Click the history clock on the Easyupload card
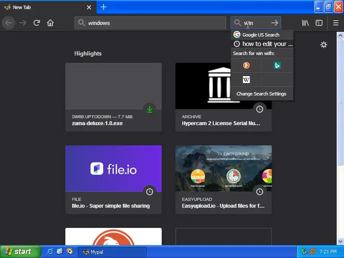Viewport: 344px width, 258px height. pos(260,192)
